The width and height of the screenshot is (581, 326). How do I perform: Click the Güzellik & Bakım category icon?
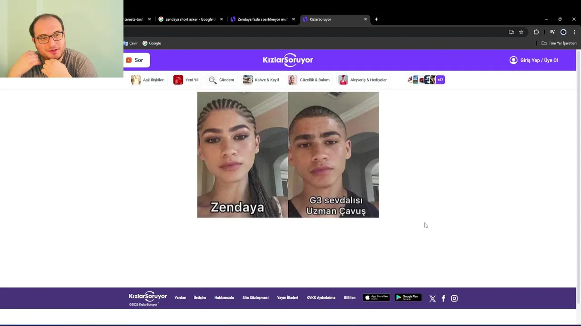coord(293,80)
